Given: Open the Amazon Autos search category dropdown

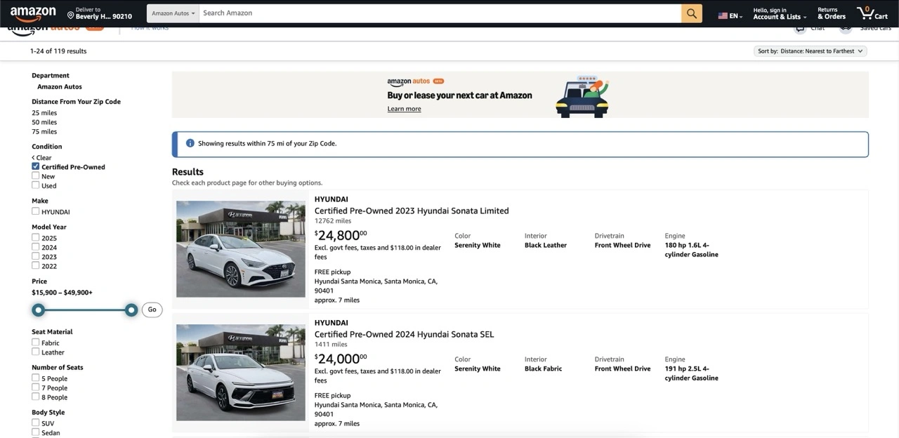Looking at the screenshot, I should pos(173,13).
